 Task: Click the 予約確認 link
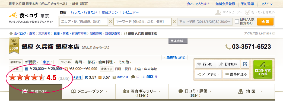coord(247,4)
